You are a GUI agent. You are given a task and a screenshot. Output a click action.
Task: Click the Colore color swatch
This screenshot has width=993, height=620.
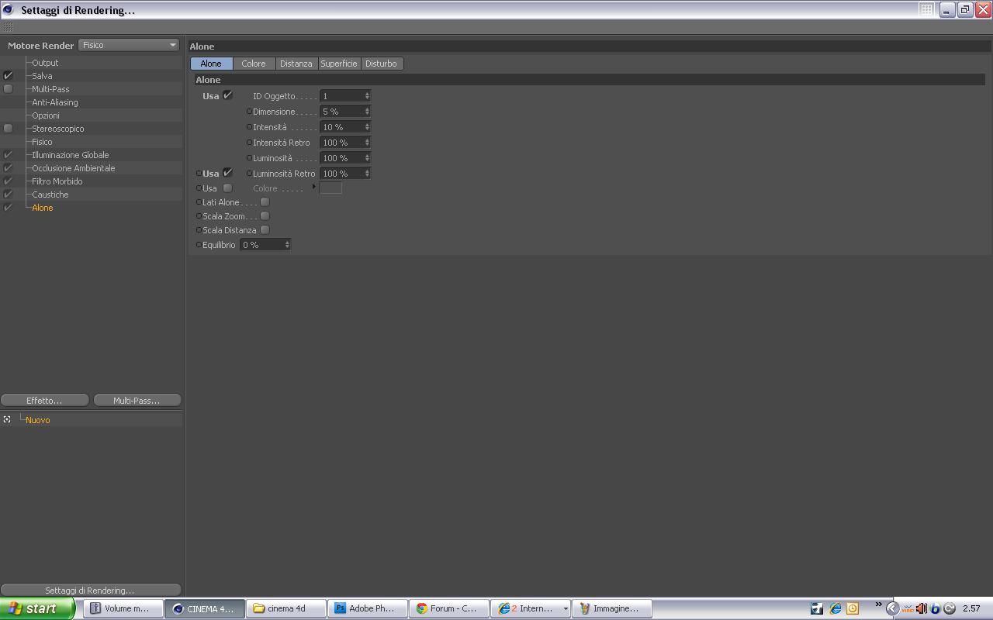pos(330,188)
